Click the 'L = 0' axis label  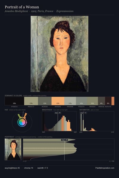coord(25,161)
